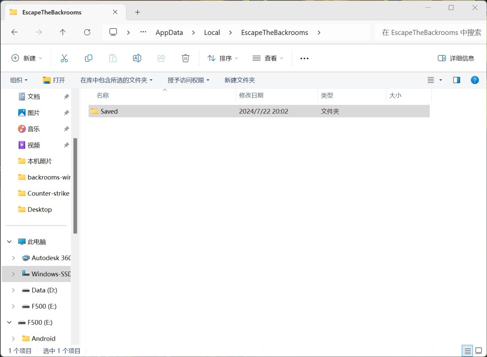Delete the selected folder with the trash icon
Viewport: 487px width, 357px height.
pyautogui.click(x=185, y=58)
